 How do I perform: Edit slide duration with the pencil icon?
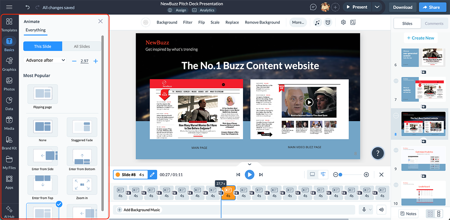152,174
